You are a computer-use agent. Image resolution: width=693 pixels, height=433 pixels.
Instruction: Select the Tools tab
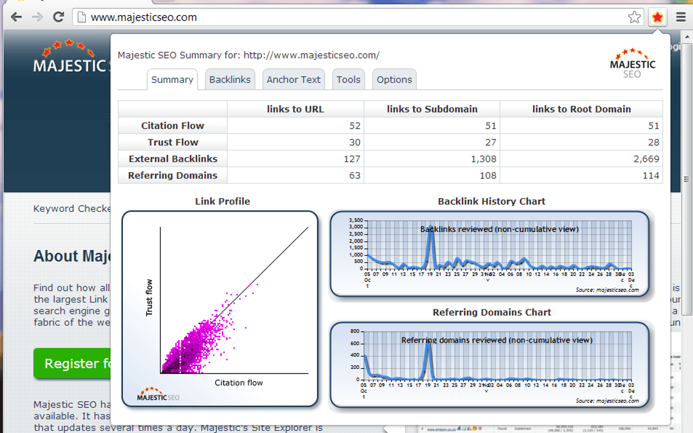(x=348, y=80)
